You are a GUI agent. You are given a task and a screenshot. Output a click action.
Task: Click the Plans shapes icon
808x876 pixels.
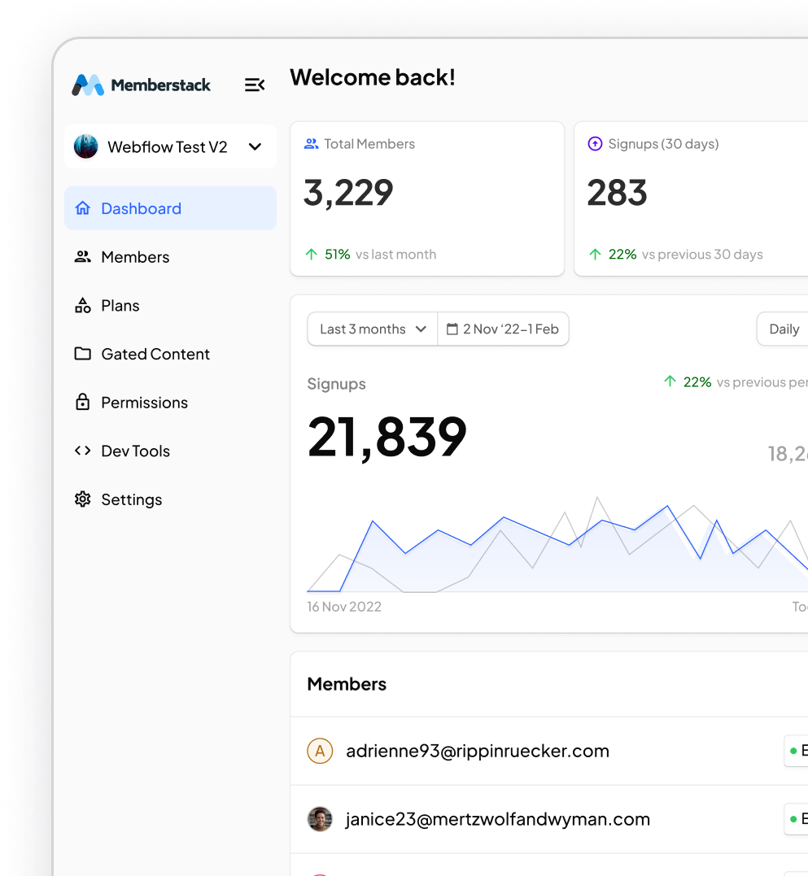click(x=82, y=306)
